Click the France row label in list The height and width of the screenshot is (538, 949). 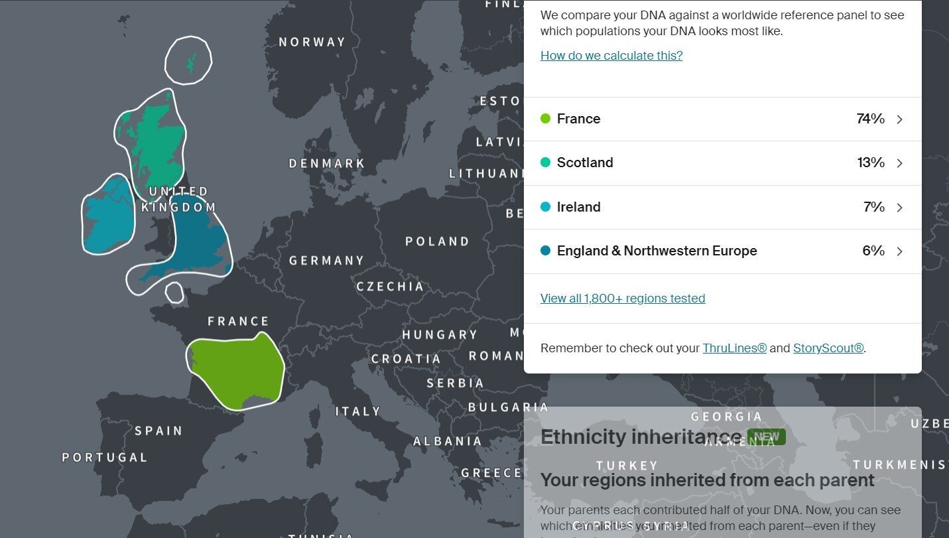578,119
